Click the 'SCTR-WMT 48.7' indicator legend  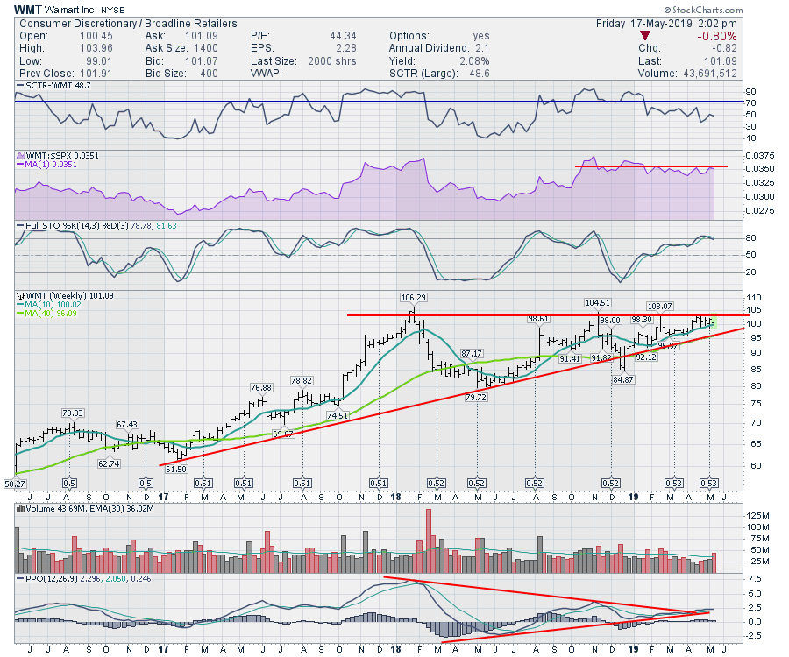pos(53,86)
